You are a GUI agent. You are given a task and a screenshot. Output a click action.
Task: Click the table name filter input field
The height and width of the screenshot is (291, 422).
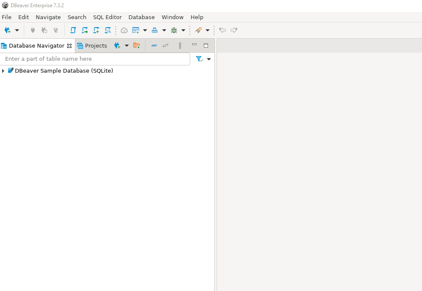(x=95, y=59)
